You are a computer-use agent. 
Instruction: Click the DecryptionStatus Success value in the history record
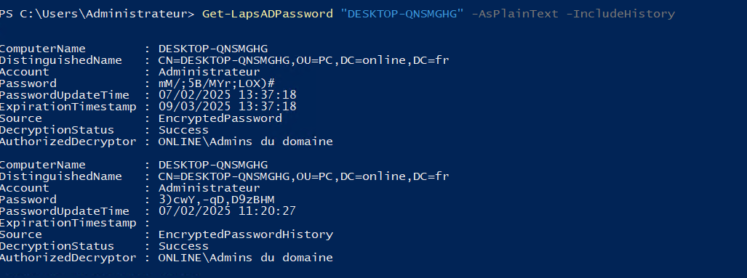[x=183, y=246]
